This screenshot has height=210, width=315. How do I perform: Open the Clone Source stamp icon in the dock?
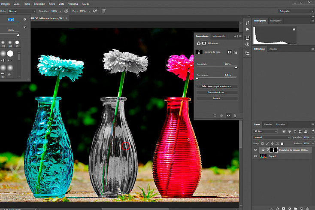click(247, 53)
